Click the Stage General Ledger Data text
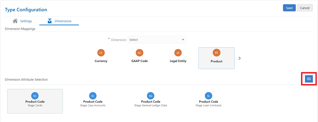Viewport: 318px width, 122px height. point(151,105)
